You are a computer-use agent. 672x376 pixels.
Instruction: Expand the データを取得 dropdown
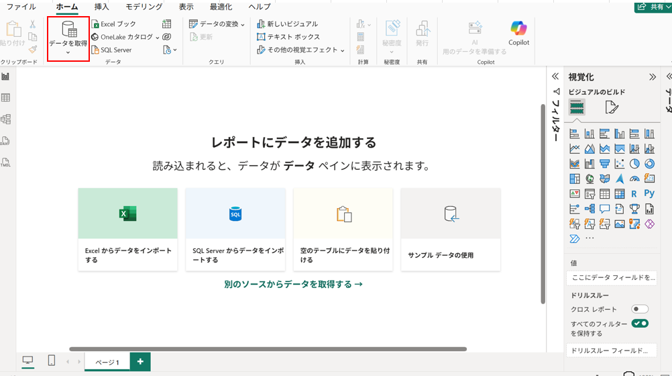click(68, 52)
